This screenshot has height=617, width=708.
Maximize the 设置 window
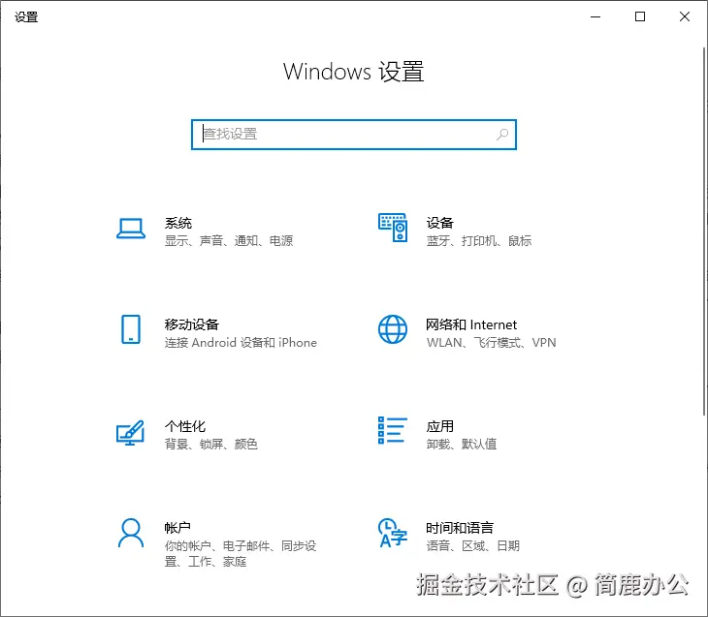640,16
